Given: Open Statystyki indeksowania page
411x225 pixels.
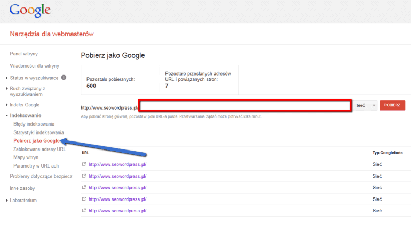Looking at the screenshot, I should click(x=38, y=132).
